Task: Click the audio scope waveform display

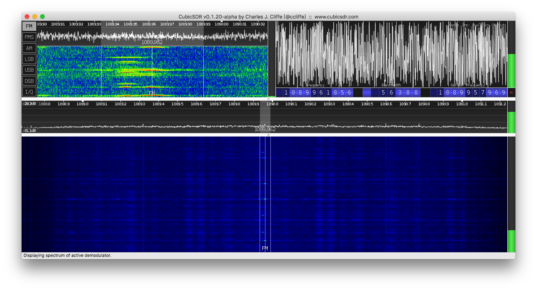Action: [392, 54]
